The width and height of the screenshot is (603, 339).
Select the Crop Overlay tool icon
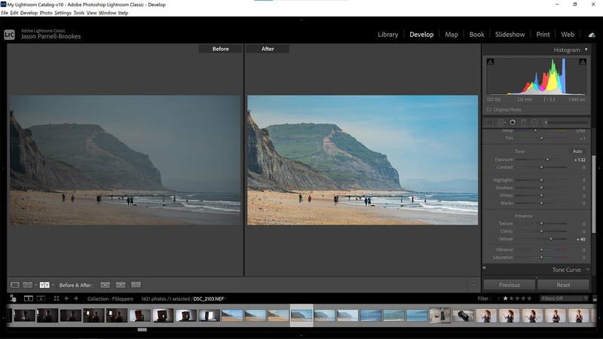coord(489,122)
